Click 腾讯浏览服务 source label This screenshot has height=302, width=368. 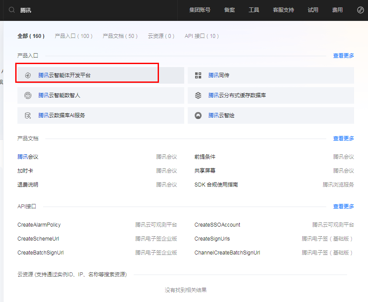click(x=338, y=185)
